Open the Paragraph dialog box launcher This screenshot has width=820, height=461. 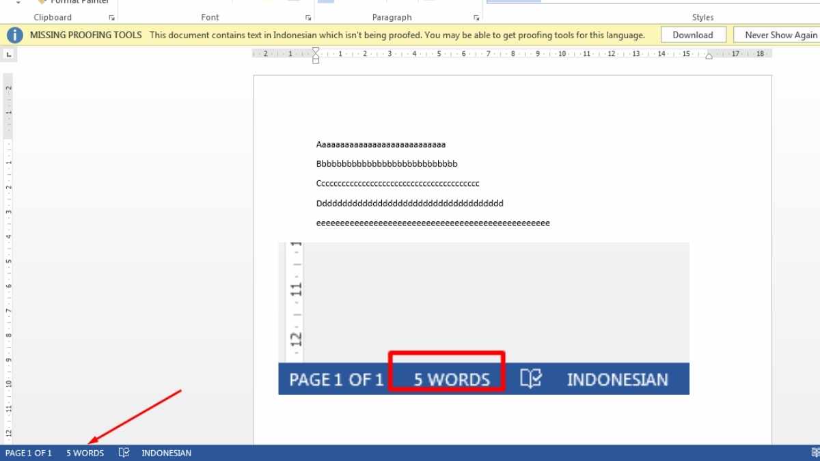click(x=476, y=17)
